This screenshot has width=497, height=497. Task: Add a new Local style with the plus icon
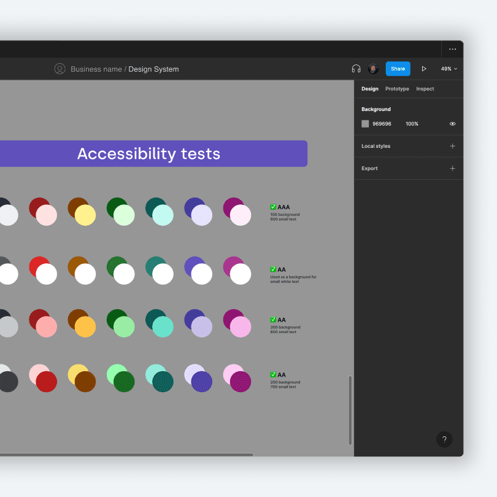[452, 146]
